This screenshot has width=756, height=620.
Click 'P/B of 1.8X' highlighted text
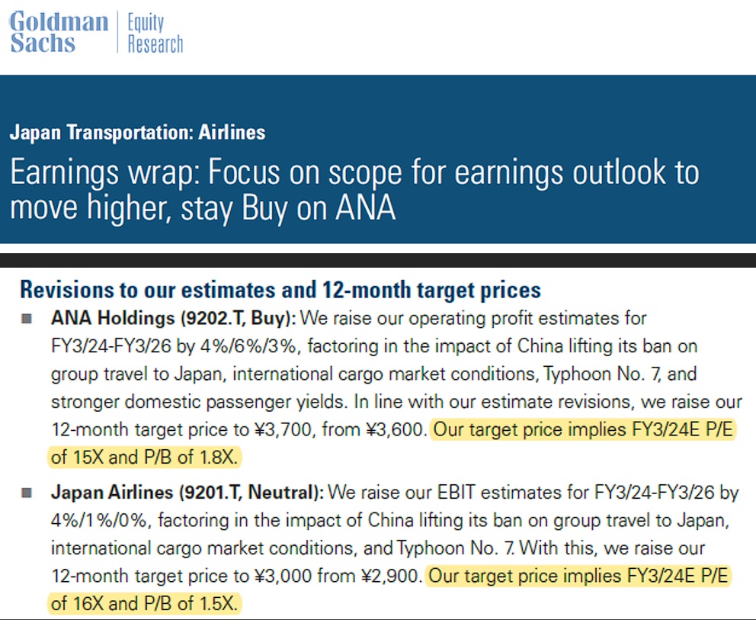[x=191, y=457]
